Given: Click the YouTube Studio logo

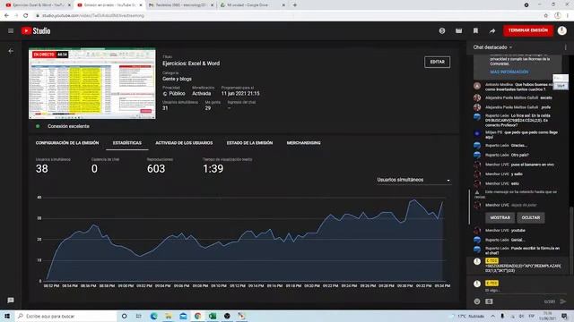Looking at the screenshot, I should tap(36, 31).
